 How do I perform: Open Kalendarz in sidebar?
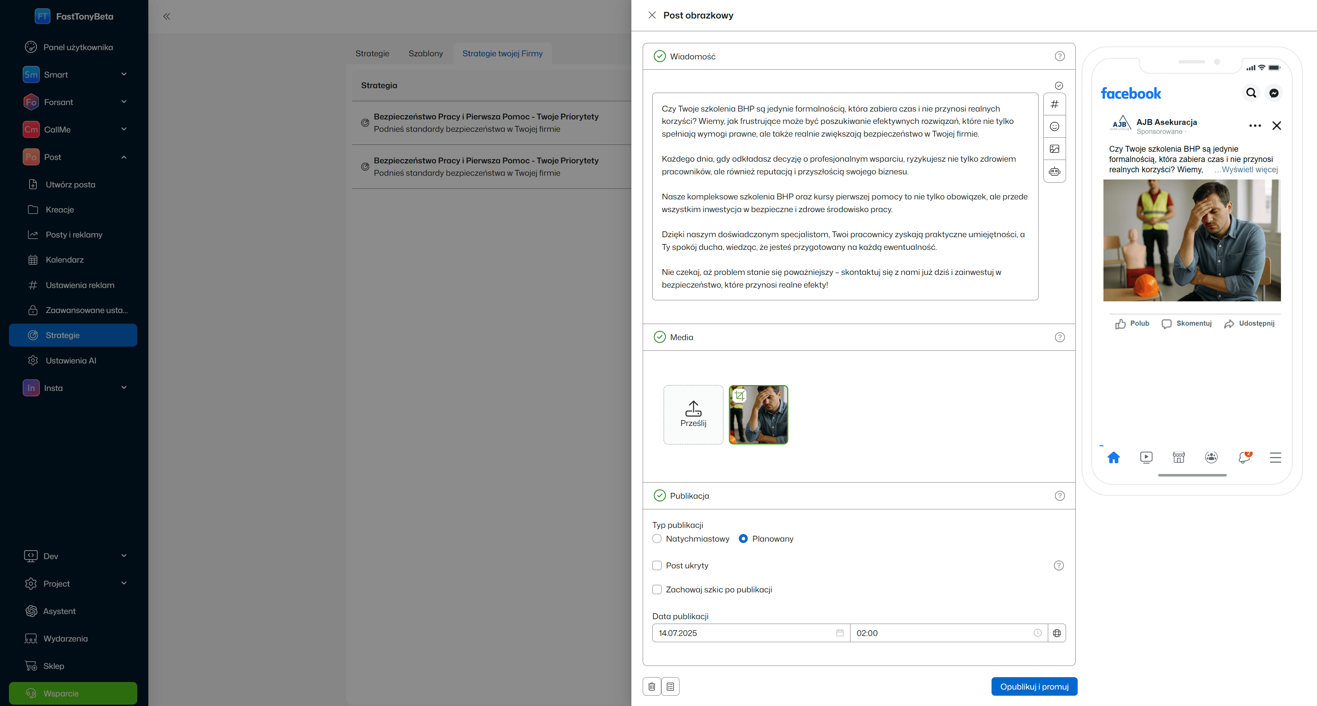tap(73, 260)
